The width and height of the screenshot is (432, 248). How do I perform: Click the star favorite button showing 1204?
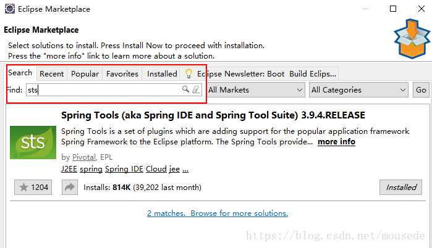click(33, 188)
